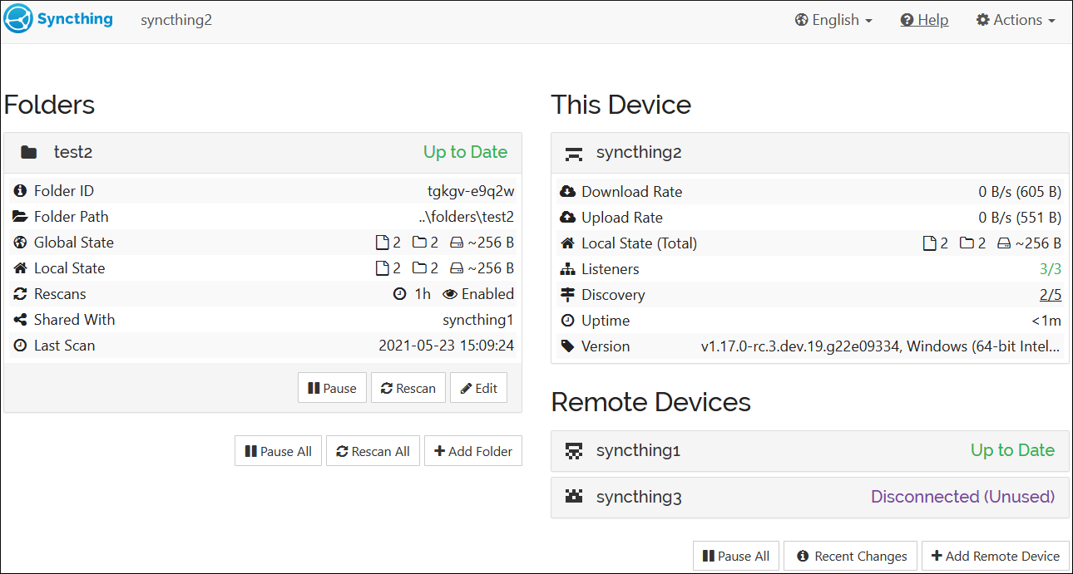Collapse the syncthing2 This Device panel header

[810, 153]
